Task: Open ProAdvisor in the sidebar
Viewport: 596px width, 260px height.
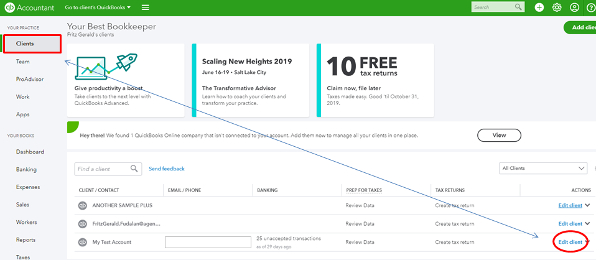Action: tap(30, 79)
